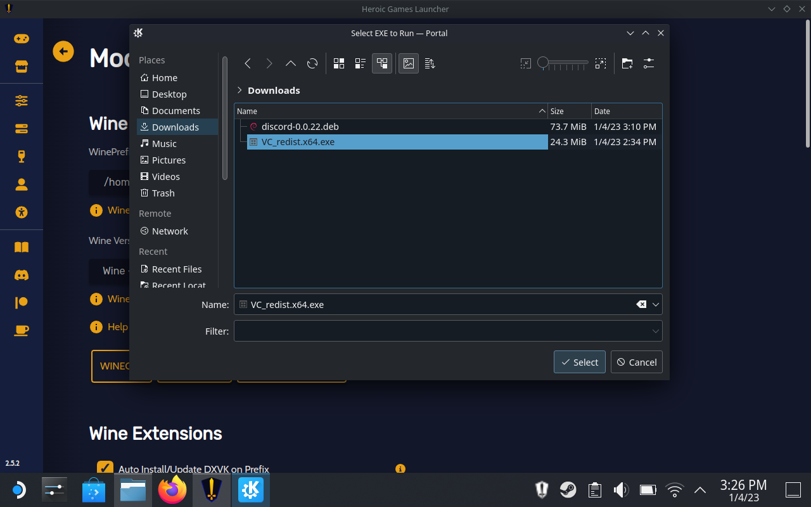Open Recent Files in Places panel
Screen dimensions: 811x507
point(176,269)
